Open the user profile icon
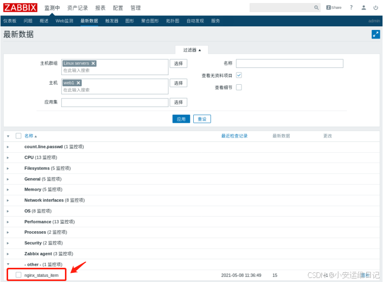Image resolution: width=383 pixels, height=282 pixels. [364, 8]
